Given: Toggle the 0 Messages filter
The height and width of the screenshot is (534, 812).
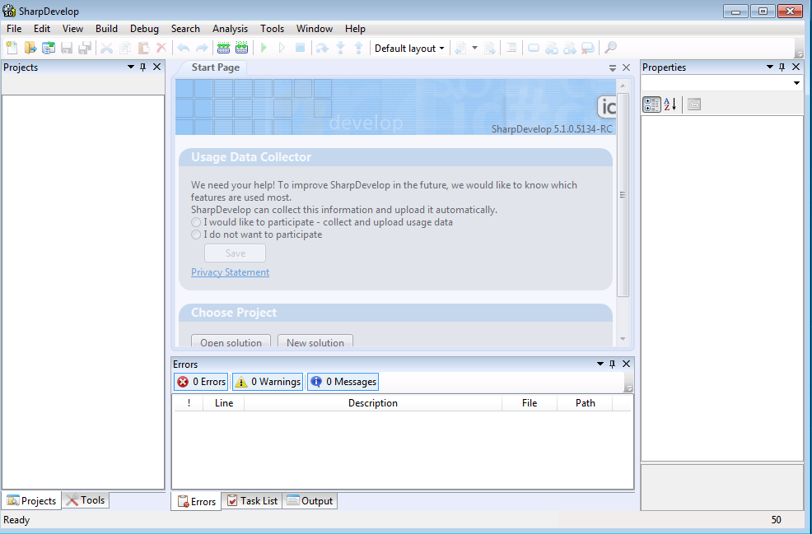Looking at the screenshot, I should [343, 382].
